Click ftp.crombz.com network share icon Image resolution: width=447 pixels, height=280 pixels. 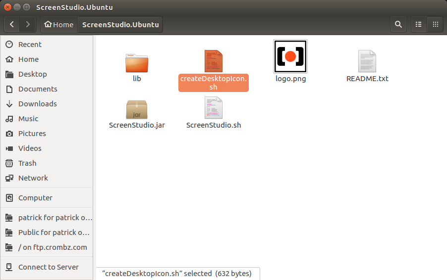[x=9, y=247]
